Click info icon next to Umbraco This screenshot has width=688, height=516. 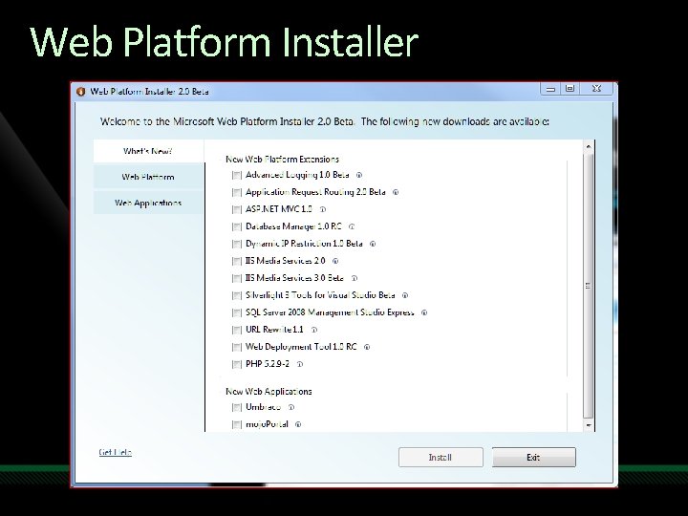pos(290,407)
